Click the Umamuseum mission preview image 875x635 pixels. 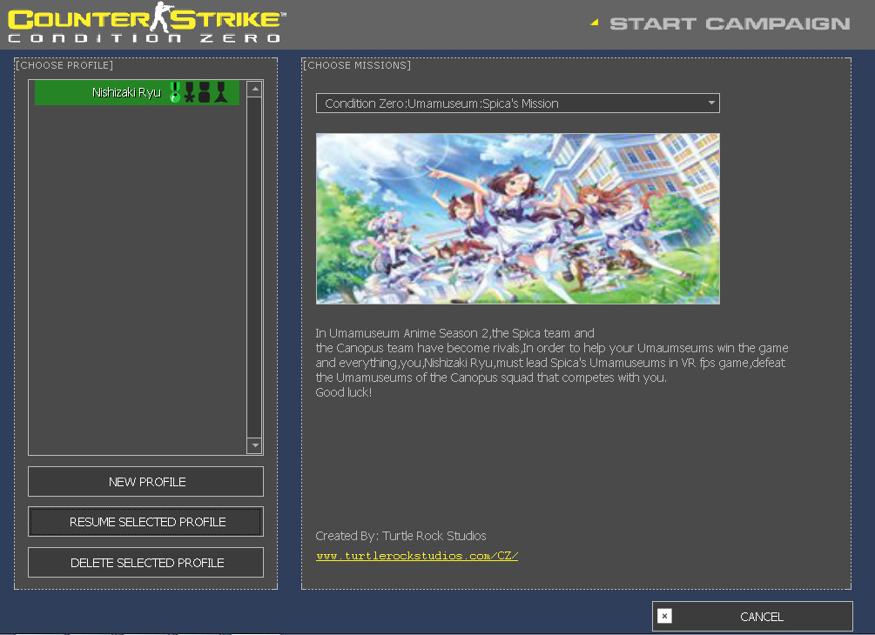517,218
